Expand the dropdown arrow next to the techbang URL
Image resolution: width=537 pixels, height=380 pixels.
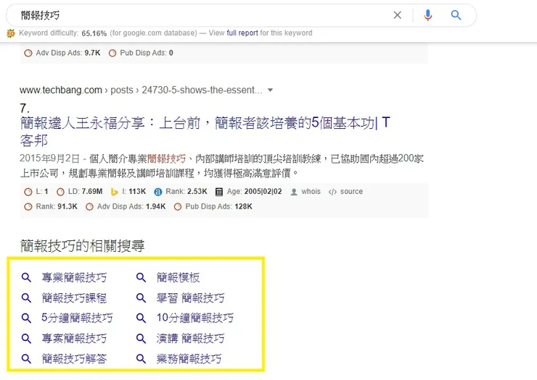pyautogui.click(x=270, y=90)
